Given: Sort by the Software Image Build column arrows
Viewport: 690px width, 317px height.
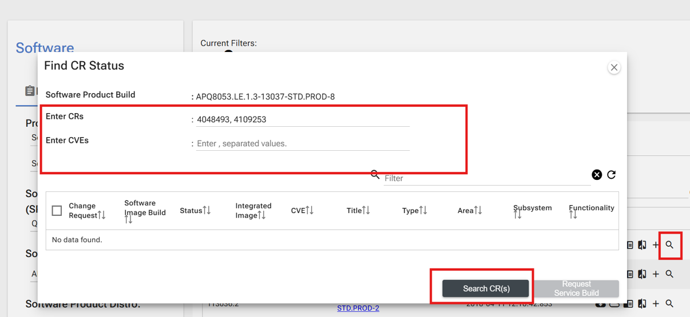Looking at the screenshot, I should 128,220.
